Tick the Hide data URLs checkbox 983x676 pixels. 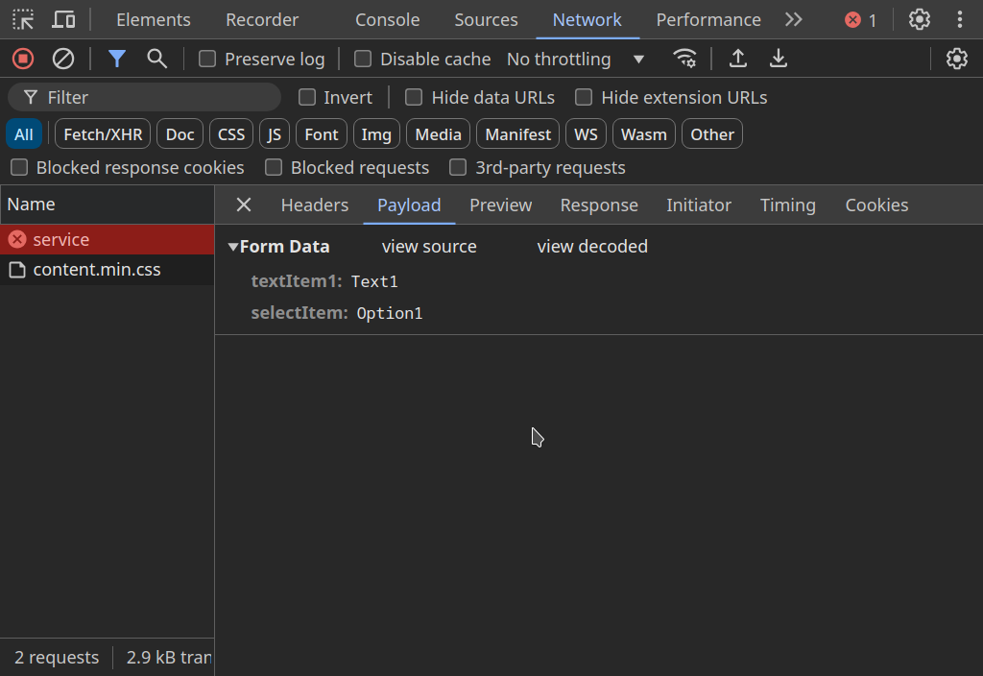coord(414,97)
